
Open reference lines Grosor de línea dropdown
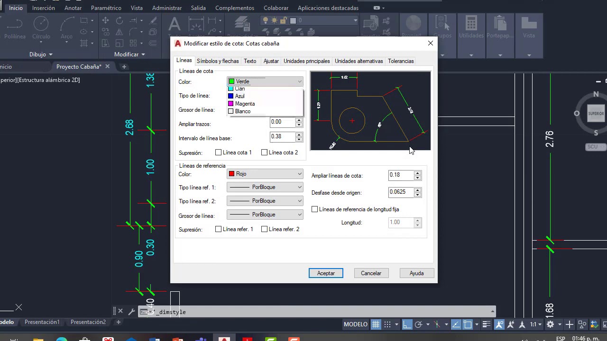coord(265,215)
